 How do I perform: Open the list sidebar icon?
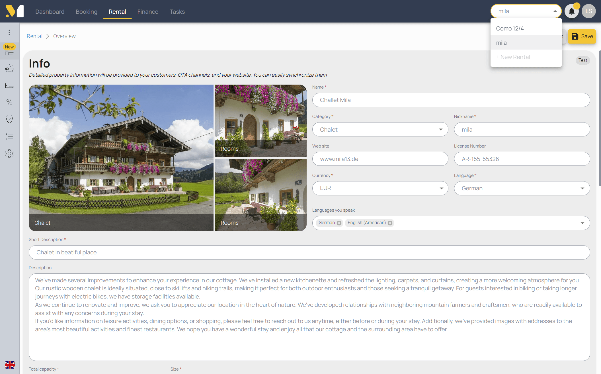click(x=9, y=136)
